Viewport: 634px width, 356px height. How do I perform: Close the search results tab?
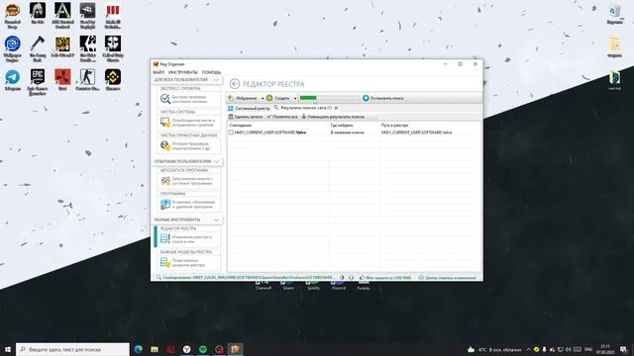click(x=336, y=108)
